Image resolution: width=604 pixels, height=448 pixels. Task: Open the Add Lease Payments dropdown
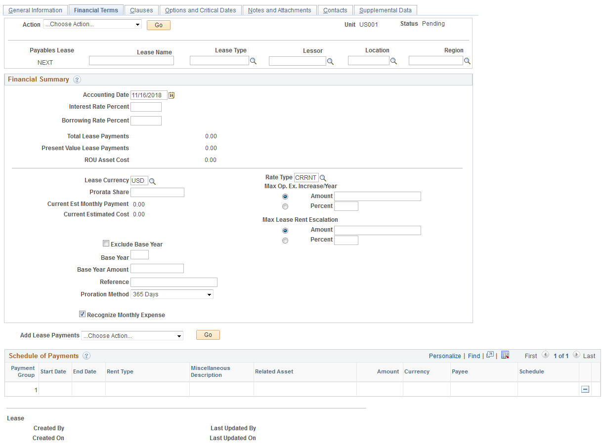click(x=132, y=335)
